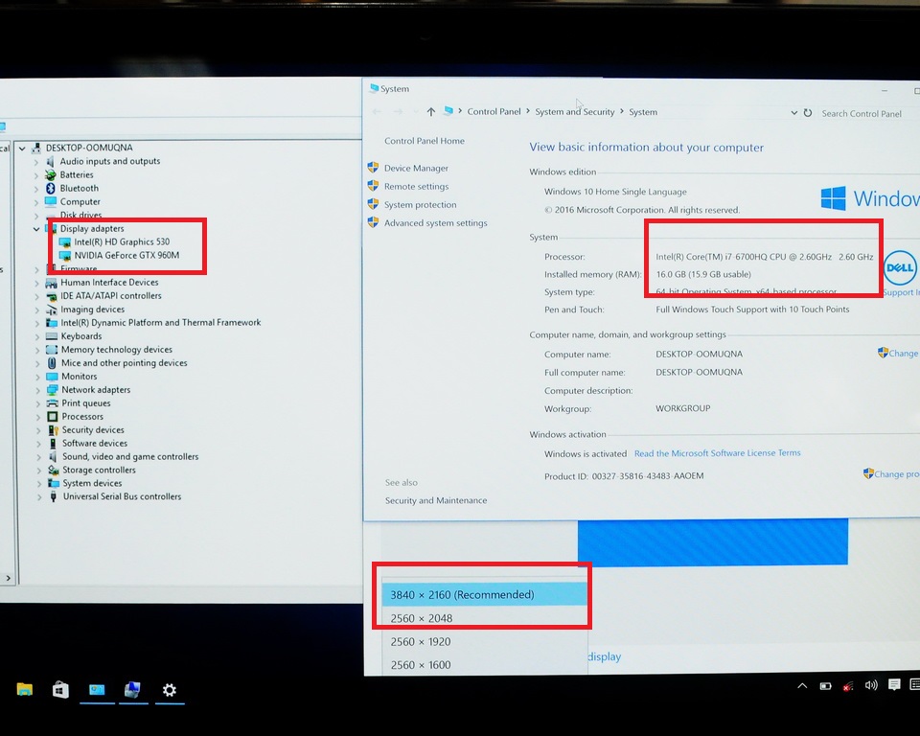Image resolution: width=920 pixels, height=736 pixels.
Task: Open the Action Center notifications icon
Action: click(894, 684)
